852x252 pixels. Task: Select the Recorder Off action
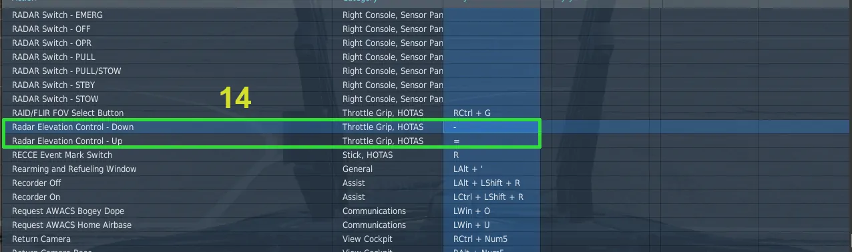click(37, 183)
